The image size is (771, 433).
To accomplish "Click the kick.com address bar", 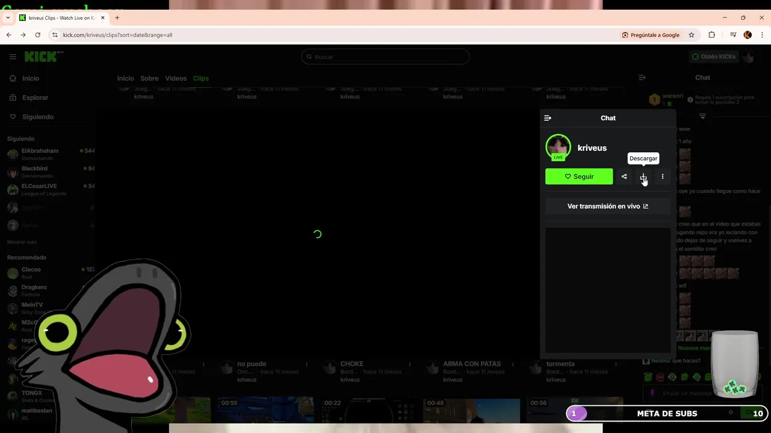I will 337,35.
